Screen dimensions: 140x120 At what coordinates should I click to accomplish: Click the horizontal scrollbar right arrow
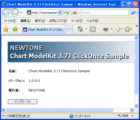132,110
